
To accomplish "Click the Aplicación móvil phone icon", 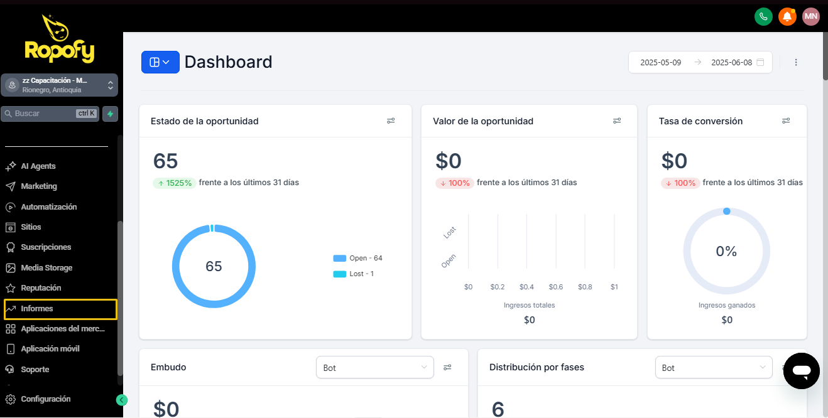I will point(11,349).
